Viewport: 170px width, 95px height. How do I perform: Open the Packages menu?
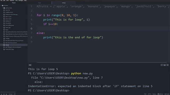click(21, 1)
